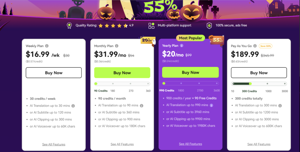Click Buy Now under Pay As You Go
Screen dimensions: 300x152
tap(259, 73)
